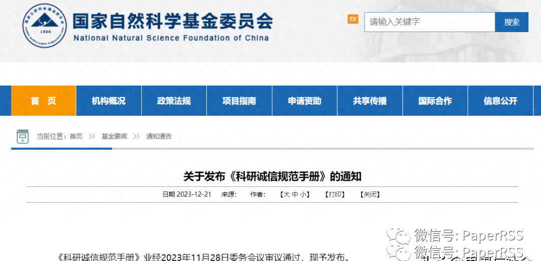Click the 【打印】 print link

[x=335, y=194]
